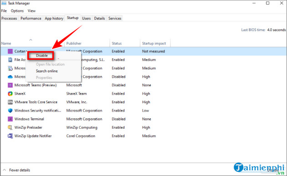Screen dimensions: 287x176
Task: Click Corel Corporation publisher cell
Action: [x=81, y=136]
